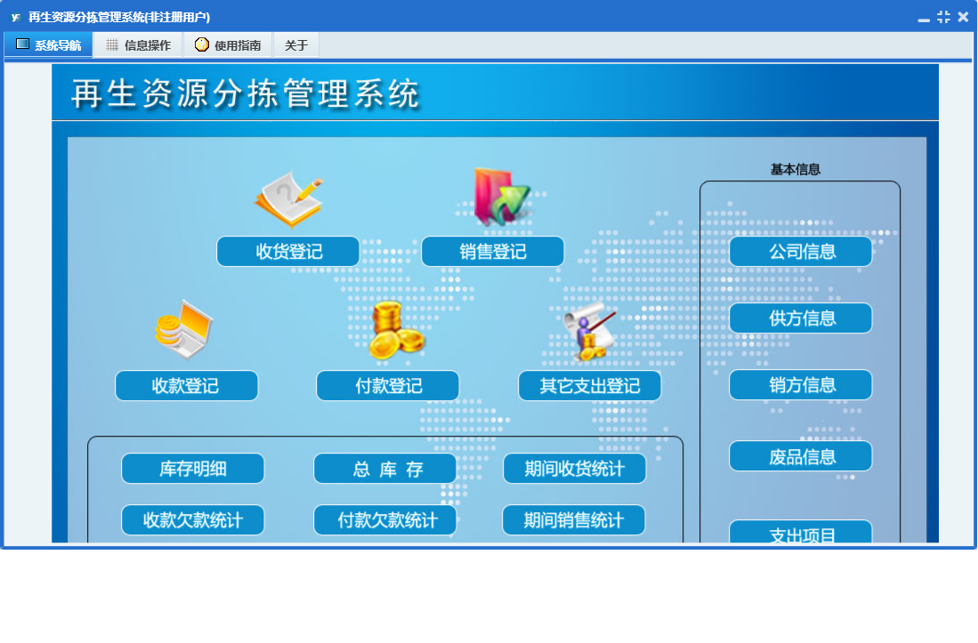Open 销售登记 button
This screenshot has height=643, width=978.
[x=493, y=251]
